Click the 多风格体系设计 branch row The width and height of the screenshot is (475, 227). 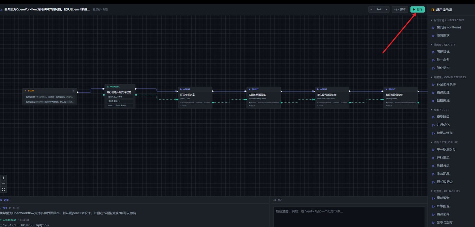click(x=120, y=101)
